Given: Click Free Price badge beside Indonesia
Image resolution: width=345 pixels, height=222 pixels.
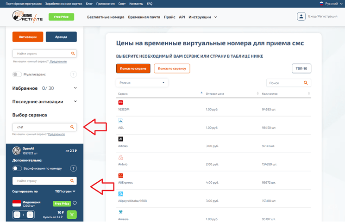Looking at the screenshot, I should 62,203.
